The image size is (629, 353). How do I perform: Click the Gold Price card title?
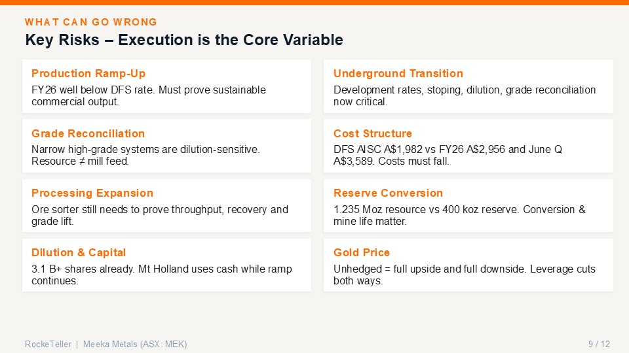pyautogui.click(x=362, y=252)
